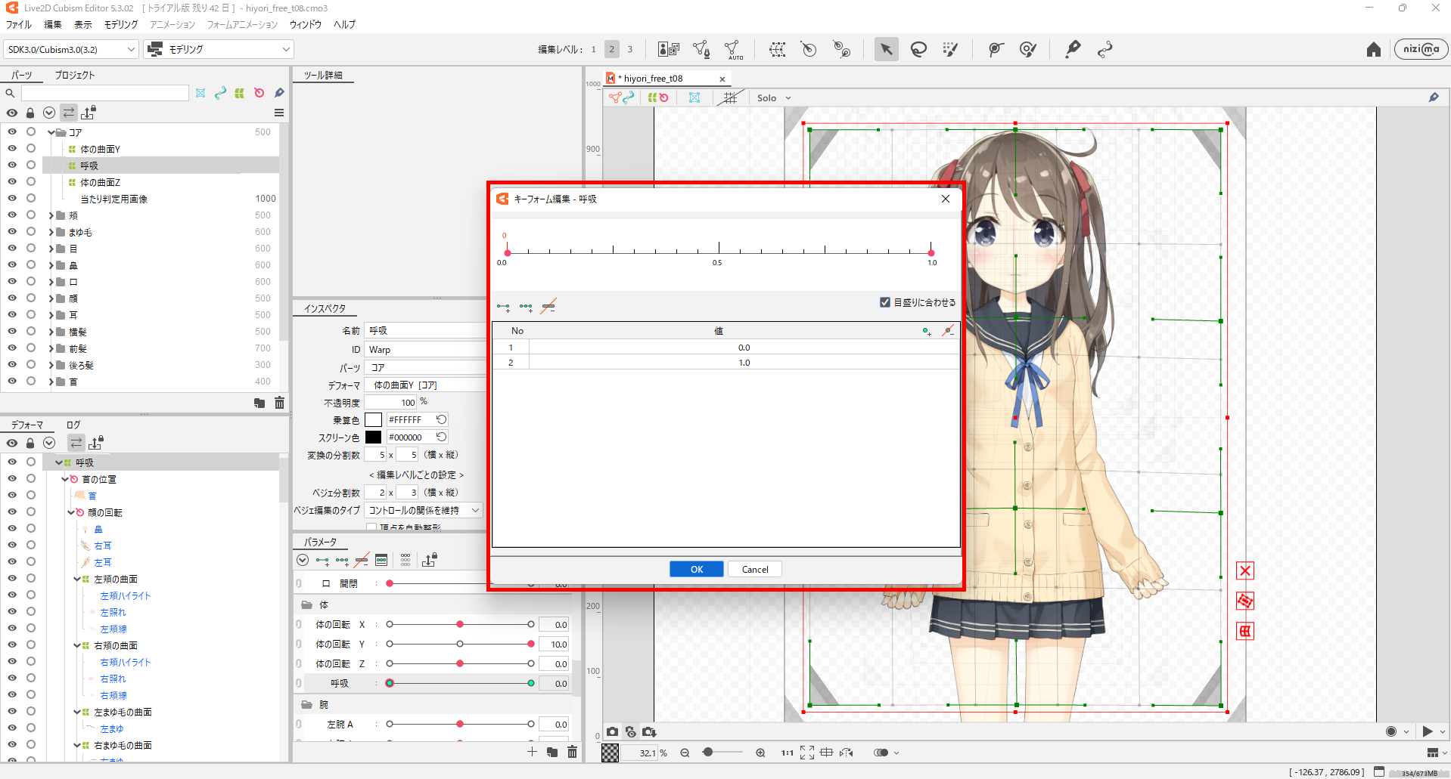
Task: Click the screen color black swatch
Action: point(374,437)
